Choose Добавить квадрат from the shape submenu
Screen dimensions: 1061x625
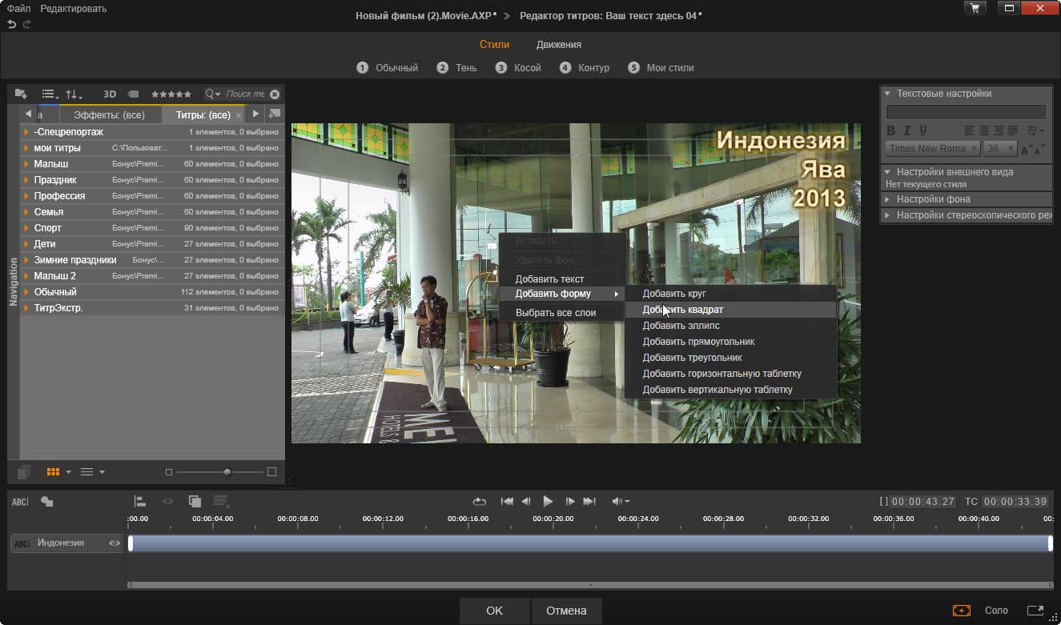coord(682,310)
